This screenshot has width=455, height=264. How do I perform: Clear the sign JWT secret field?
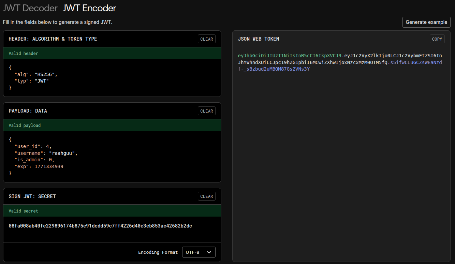[206, 196]
